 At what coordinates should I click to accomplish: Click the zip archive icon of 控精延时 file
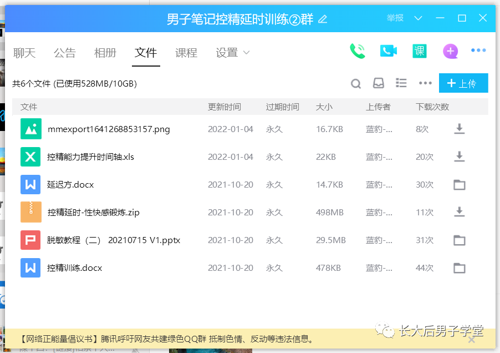(x=31, y=212)
